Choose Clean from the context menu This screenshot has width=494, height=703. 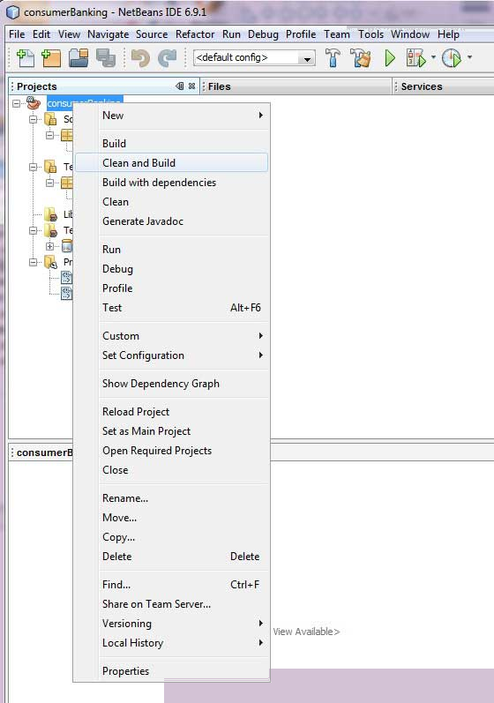coord(172,202)
